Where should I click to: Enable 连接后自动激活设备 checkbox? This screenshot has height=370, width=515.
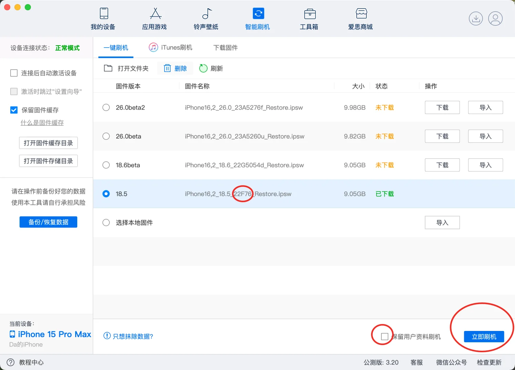[x=14, y=73]
